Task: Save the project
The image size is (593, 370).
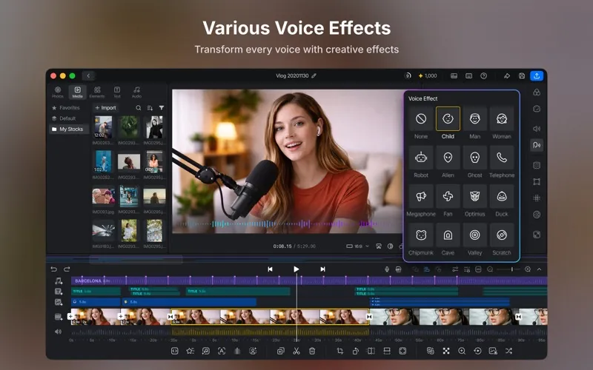Action: pos(522,76)
